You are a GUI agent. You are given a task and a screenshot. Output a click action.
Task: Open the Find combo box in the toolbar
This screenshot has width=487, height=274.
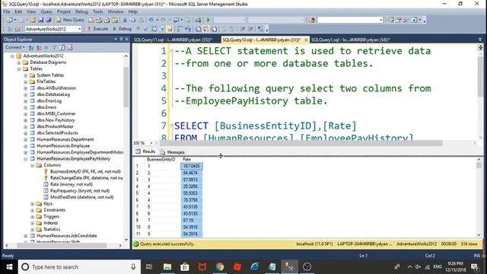pos(350,20)
